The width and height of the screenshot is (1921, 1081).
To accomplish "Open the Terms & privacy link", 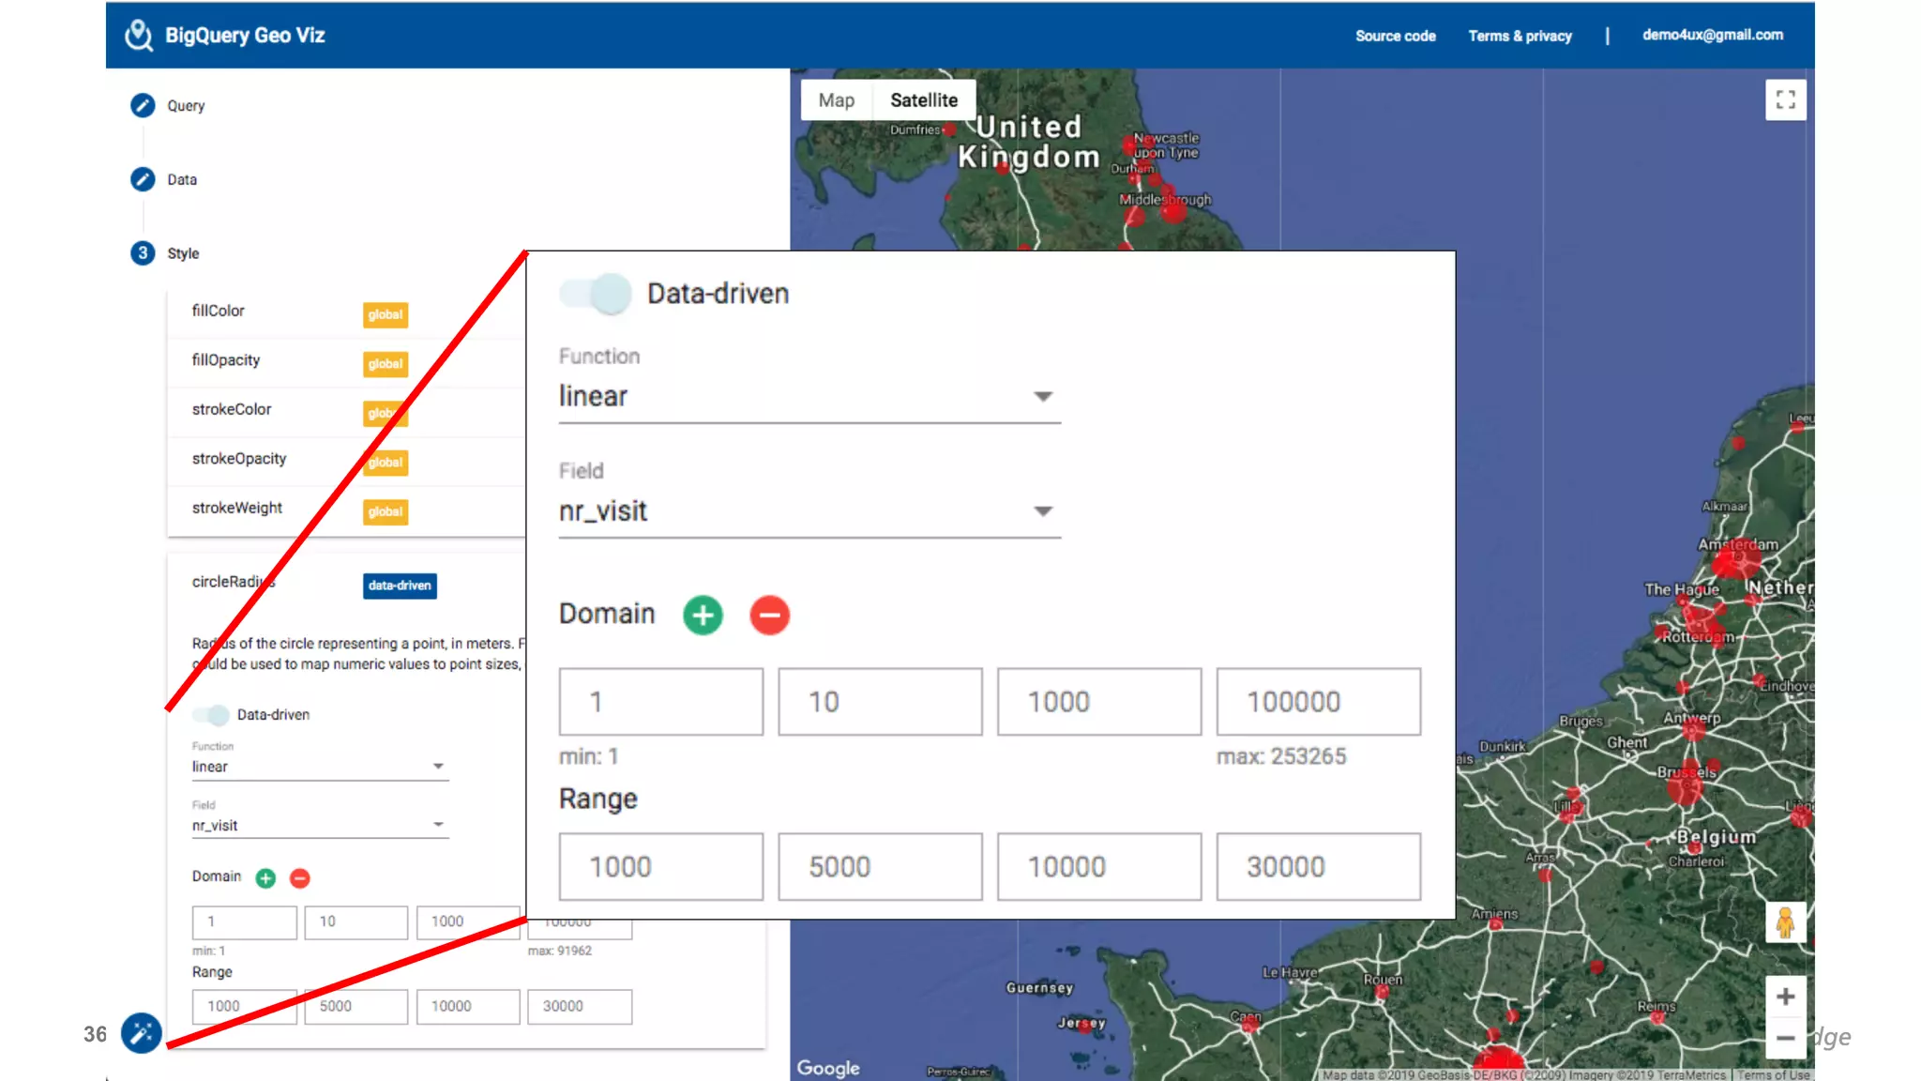I will pos(1520,36).
